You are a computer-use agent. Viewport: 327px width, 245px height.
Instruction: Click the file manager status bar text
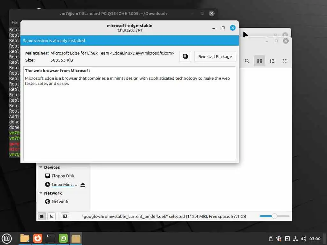[x=164, y=217]
